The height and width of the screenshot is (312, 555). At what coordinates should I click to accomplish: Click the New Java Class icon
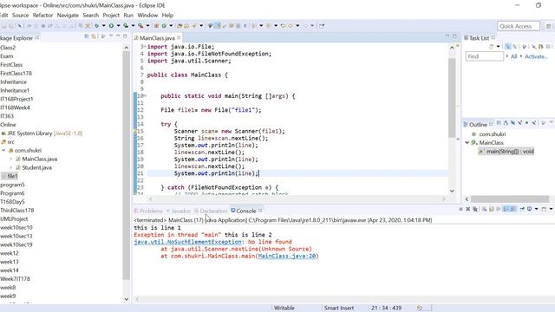(164, 25)
